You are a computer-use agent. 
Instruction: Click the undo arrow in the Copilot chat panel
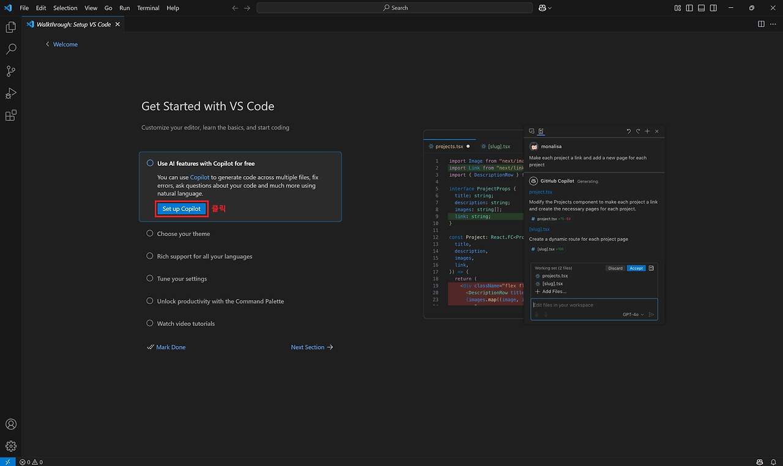pyautogui.click(x=629, y=131)
